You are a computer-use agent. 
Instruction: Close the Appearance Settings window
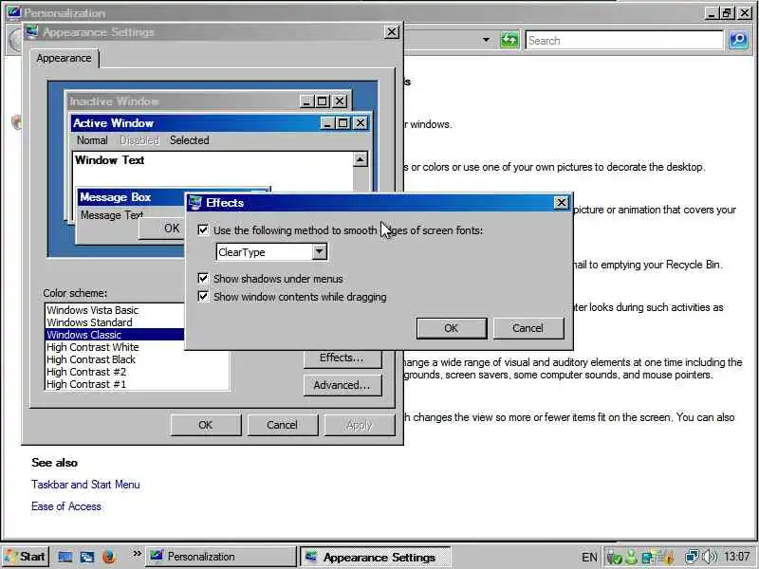[392, 32]
